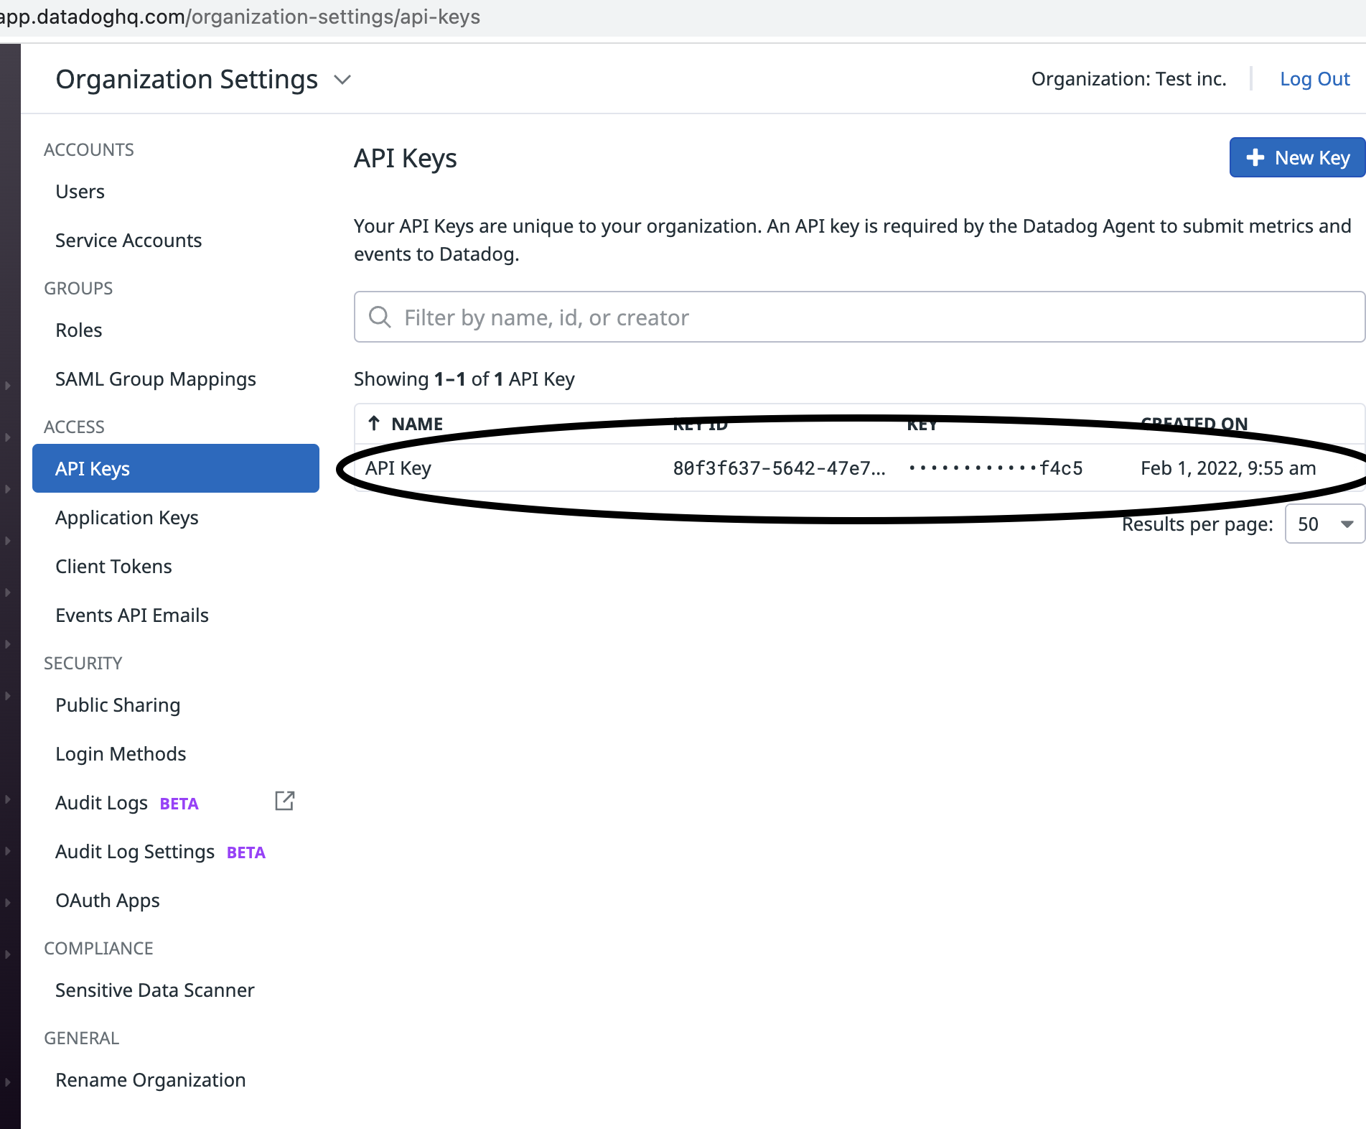Open Audit Log Settings BETA
This screenshot has width=1366, height=1129.
160,852
